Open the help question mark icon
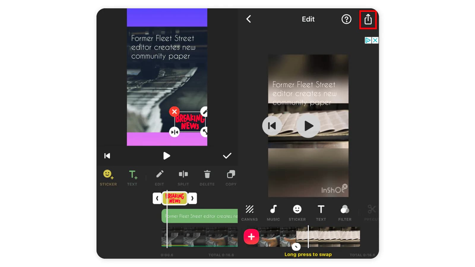This screenshot has height=267, width=475. click(x=346, y=19)
